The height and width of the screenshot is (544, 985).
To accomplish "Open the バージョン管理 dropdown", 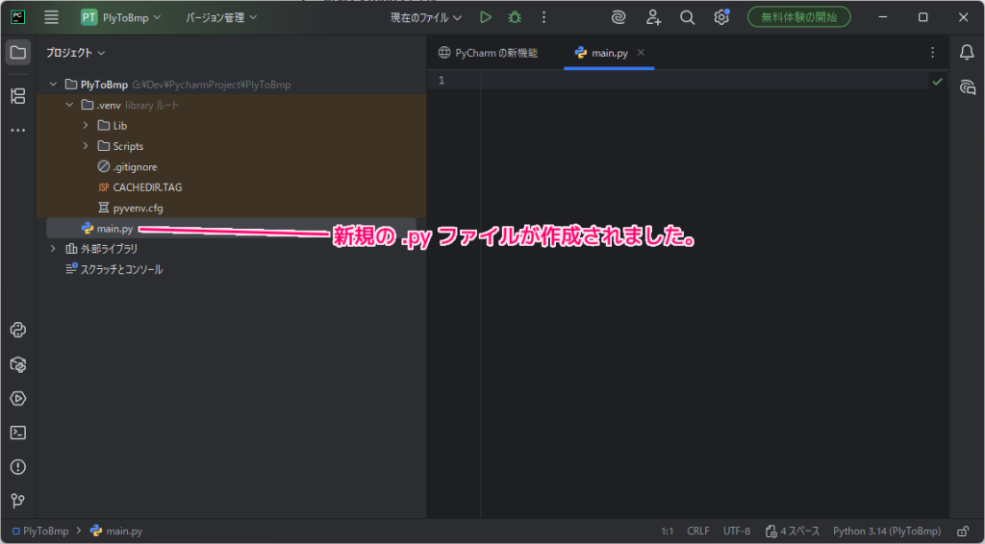I will click(x=221, y=17).
